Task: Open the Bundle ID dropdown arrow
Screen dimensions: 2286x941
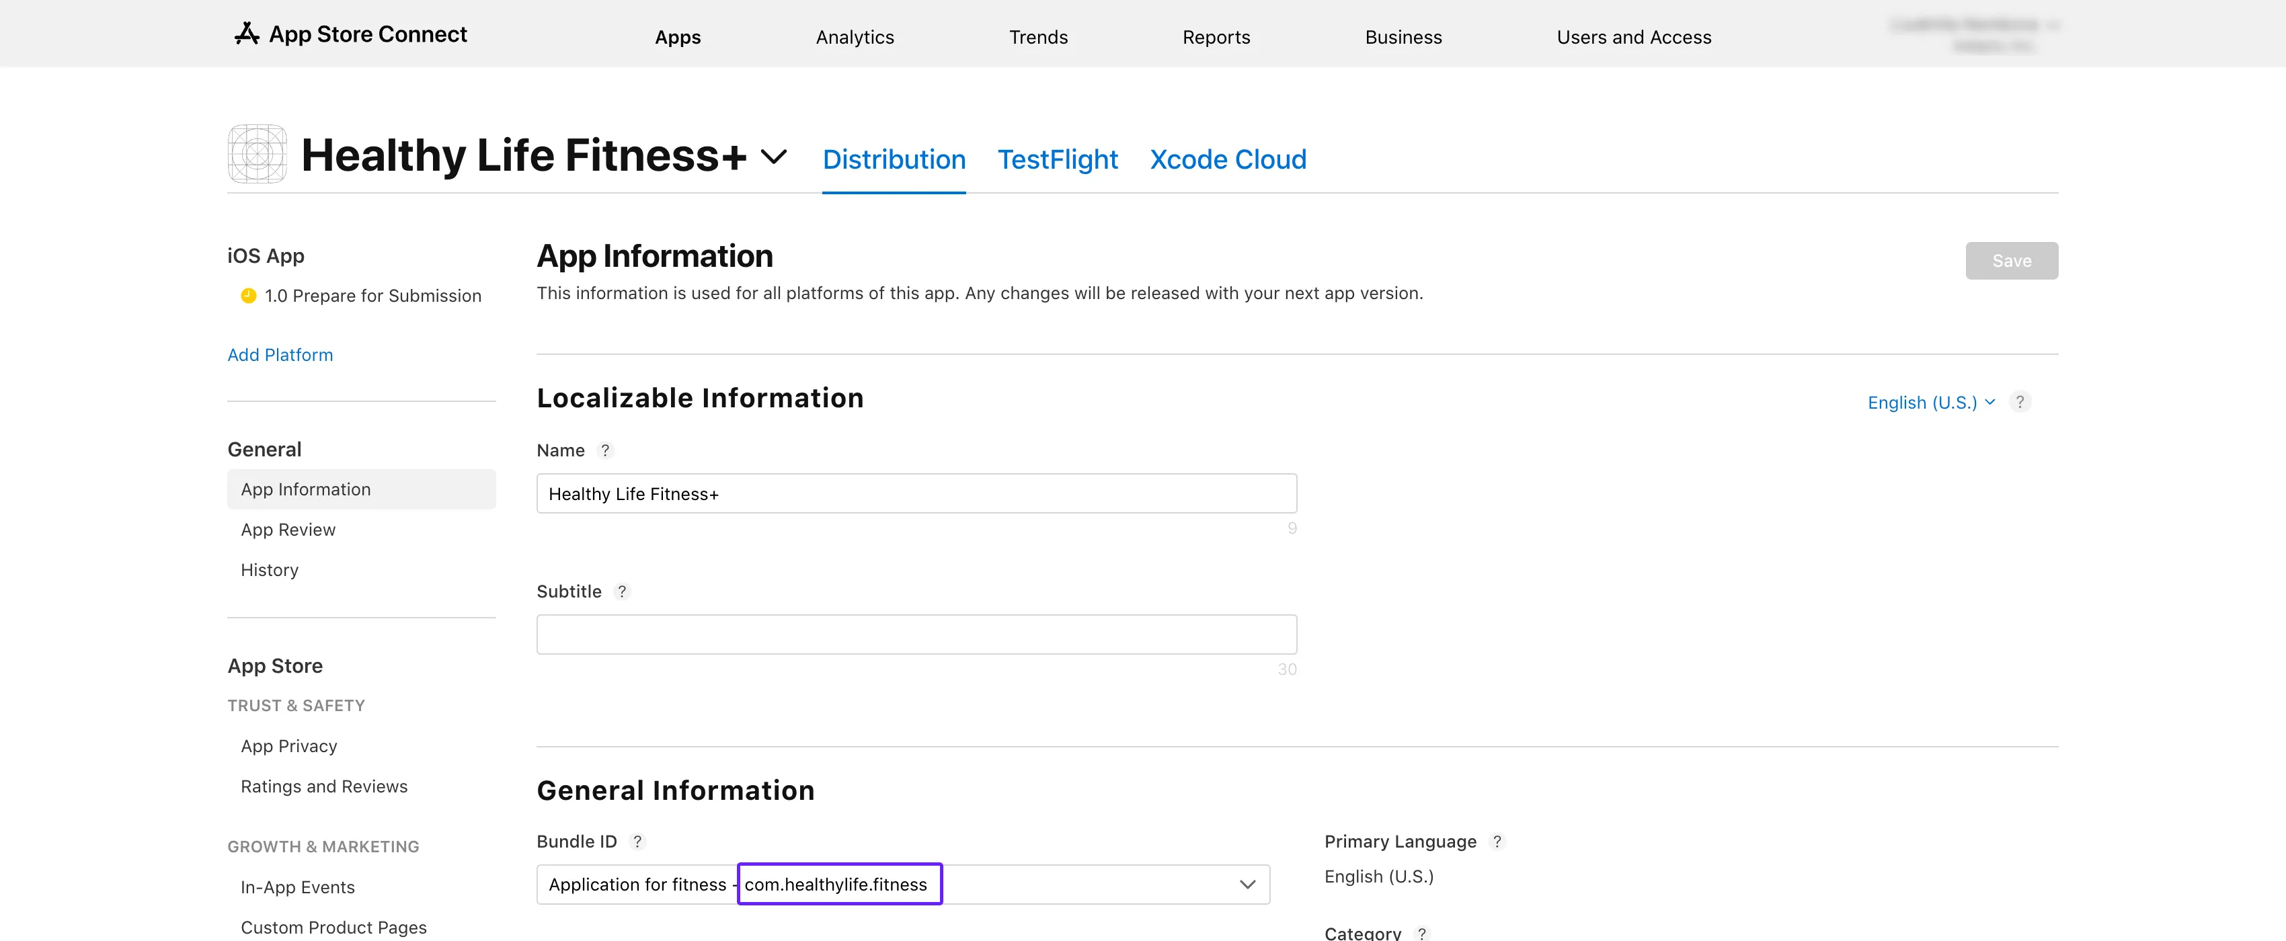Action: pos(1247,885)
